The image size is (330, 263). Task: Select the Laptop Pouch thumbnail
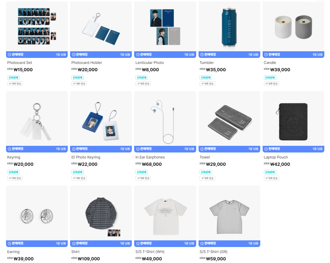(x=293, y=119)
